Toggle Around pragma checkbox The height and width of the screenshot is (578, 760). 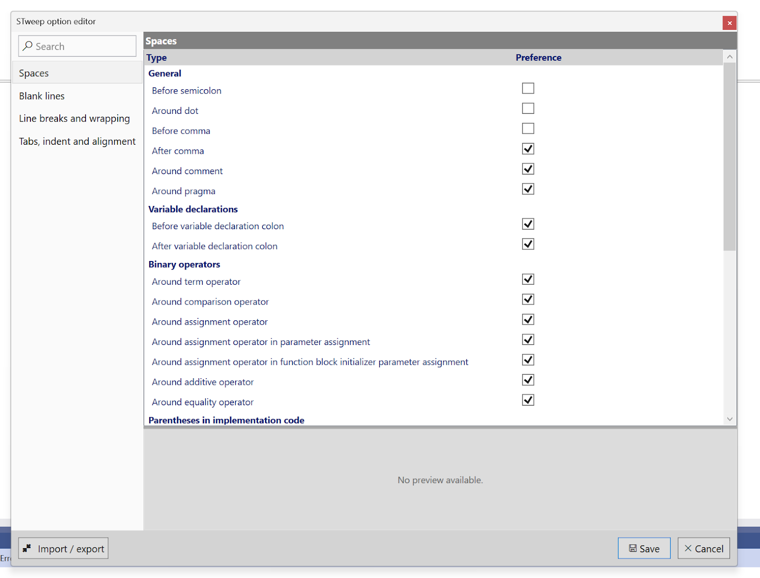528,189
